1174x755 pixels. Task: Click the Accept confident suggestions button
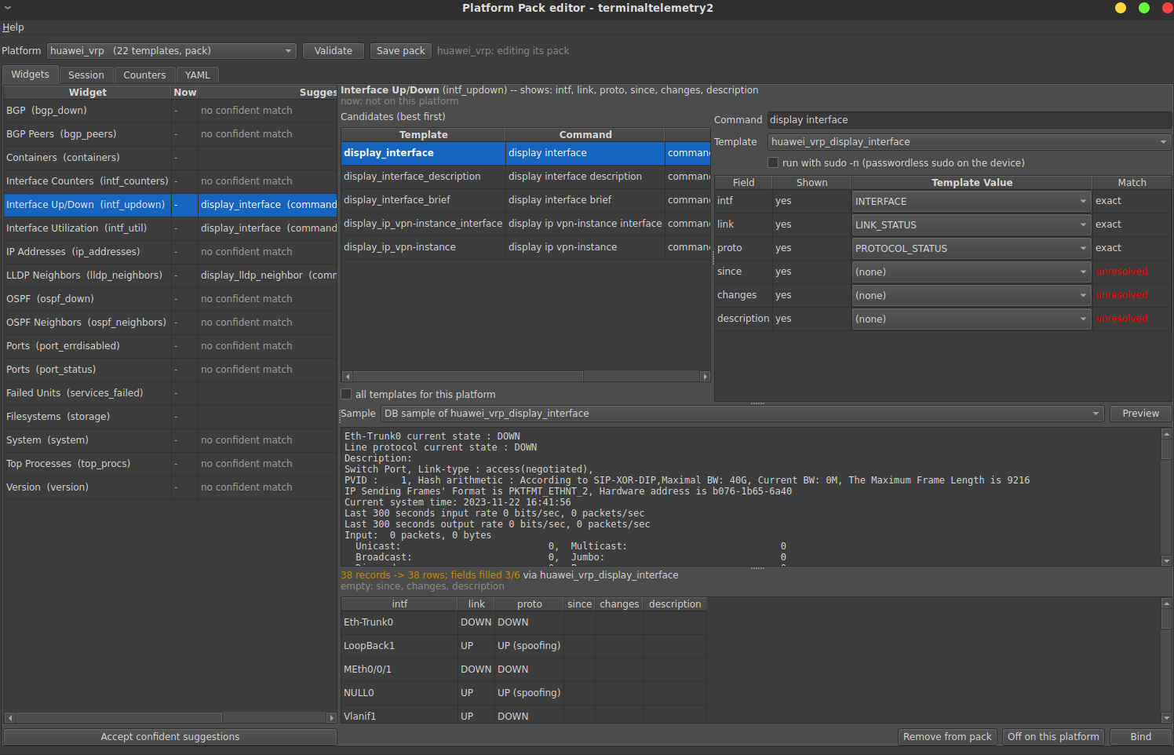170,737
